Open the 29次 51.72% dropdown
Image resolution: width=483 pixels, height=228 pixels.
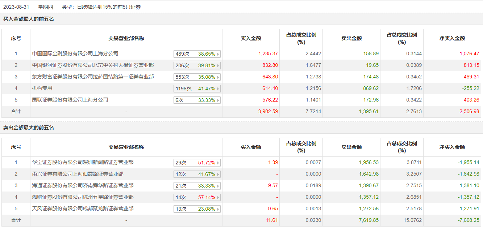pyautogui.click(x=218, y=163)
